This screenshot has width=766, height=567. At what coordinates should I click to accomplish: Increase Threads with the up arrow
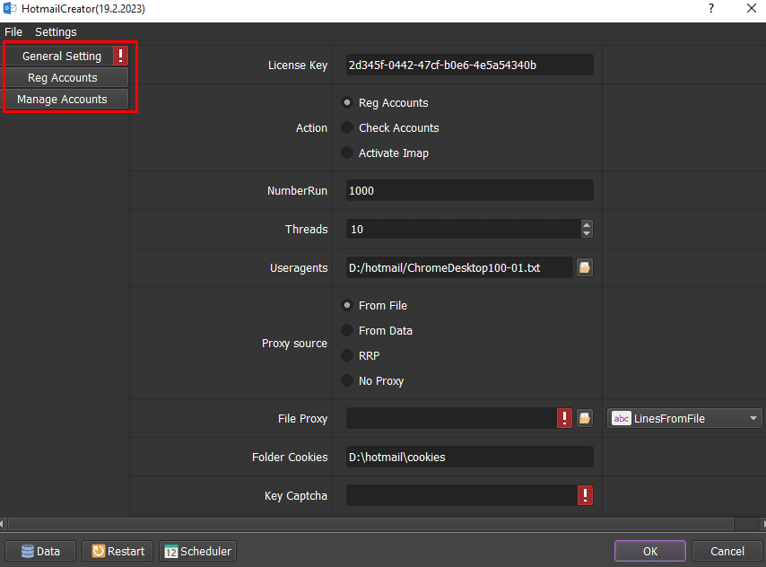click(587, 225)
